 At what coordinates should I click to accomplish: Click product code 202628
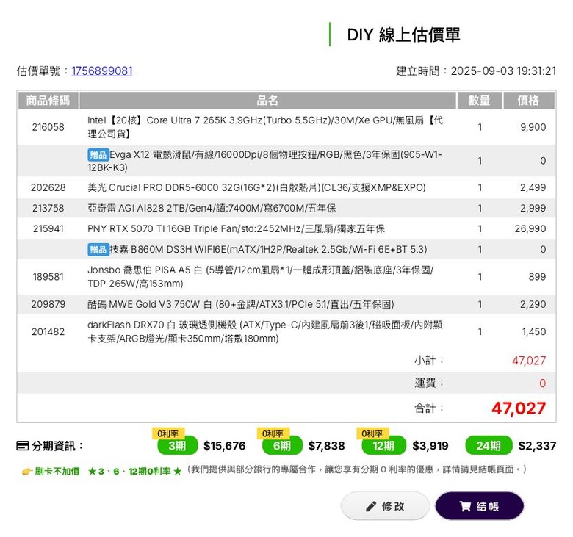48,187
